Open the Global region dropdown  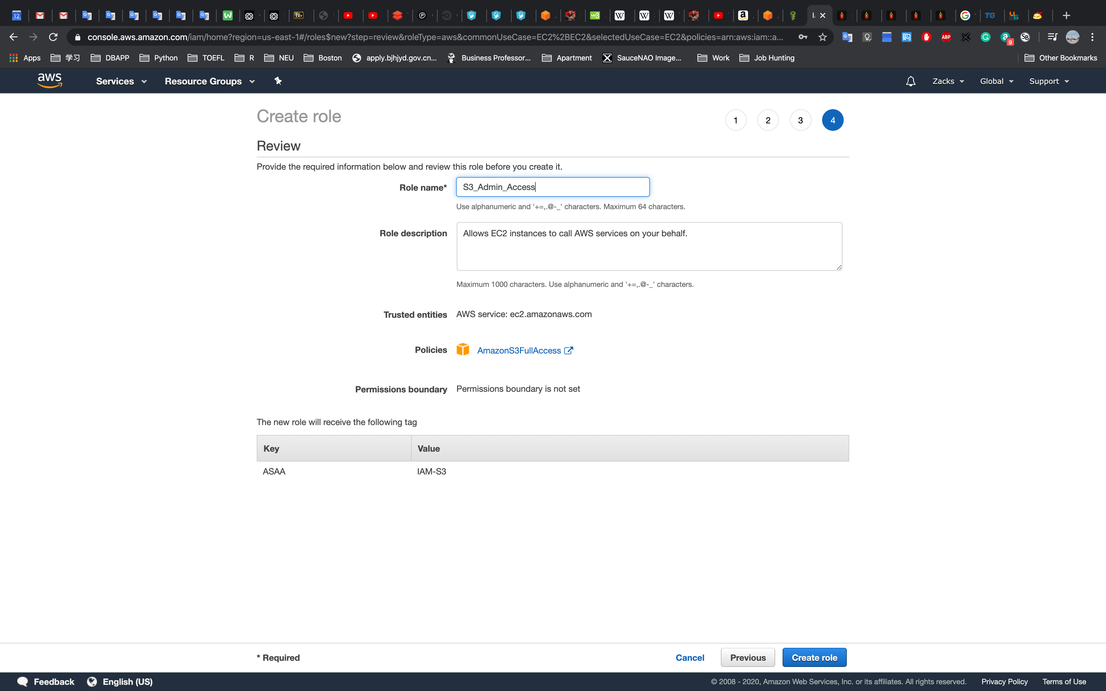pyautogui.click(x=996, y=81)
